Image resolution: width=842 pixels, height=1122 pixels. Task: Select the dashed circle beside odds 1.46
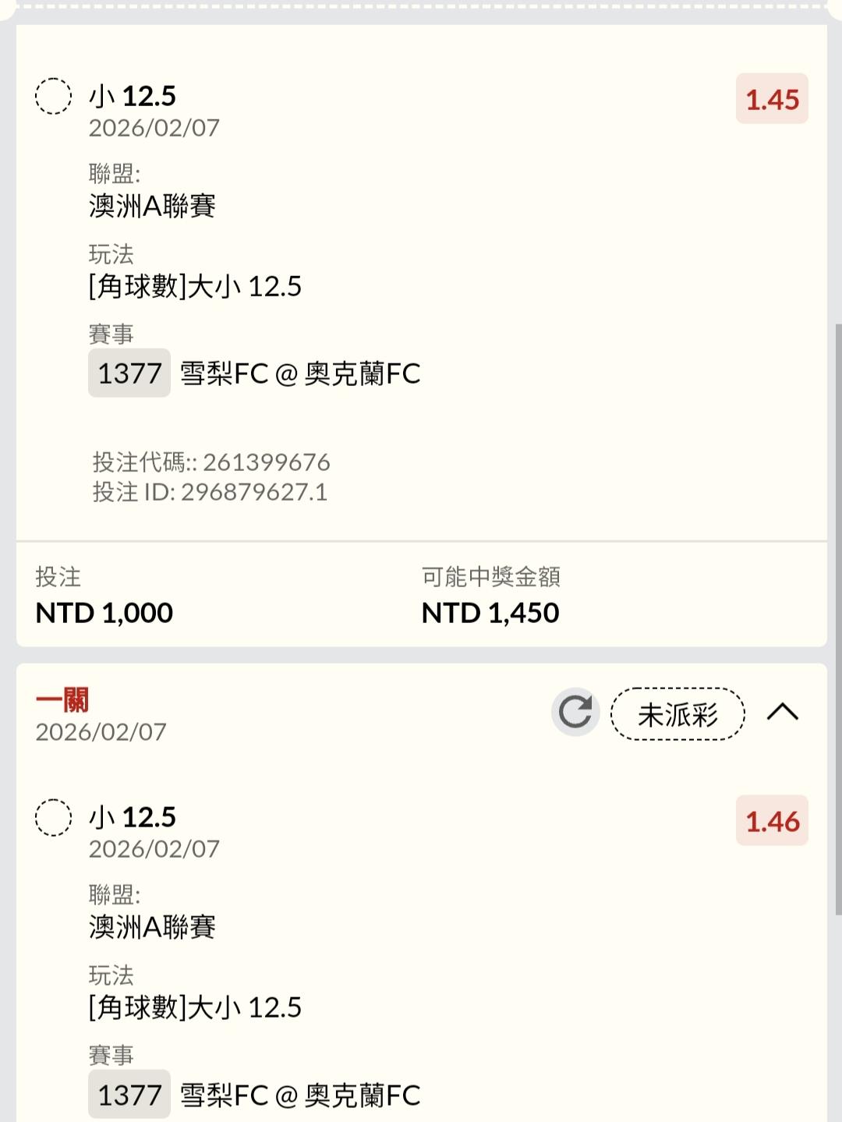pos(54,818)
